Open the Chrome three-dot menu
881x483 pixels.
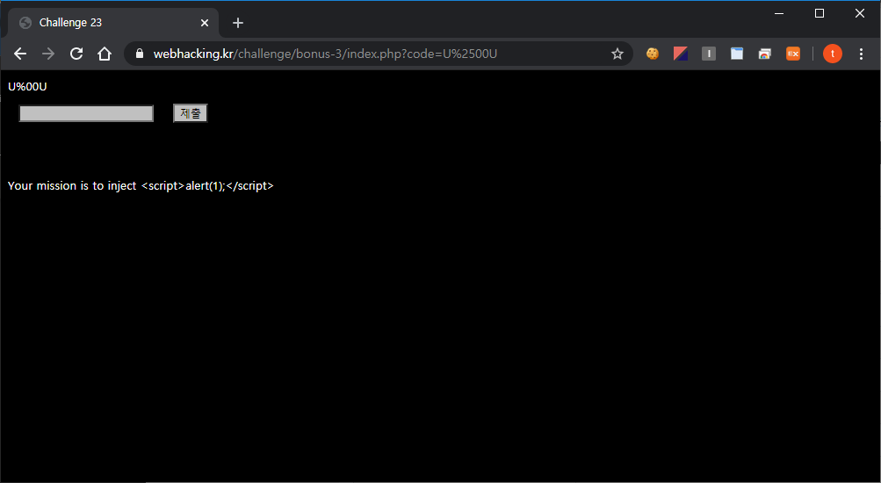(x=861, y=54)
